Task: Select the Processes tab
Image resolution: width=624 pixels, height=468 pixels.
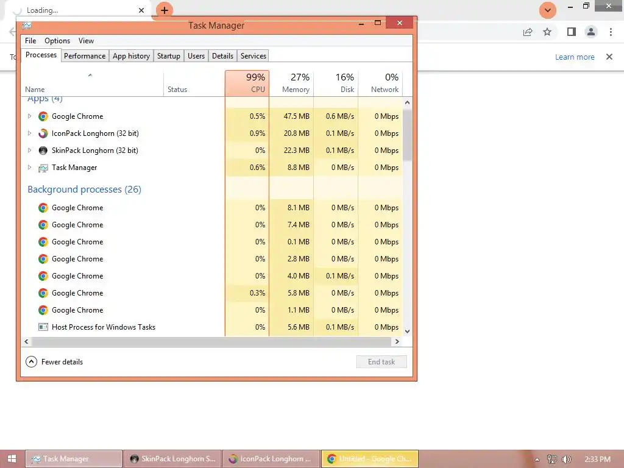Action: click(41, 55)
